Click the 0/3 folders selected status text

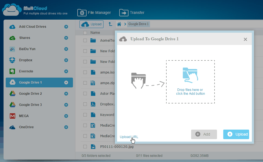pyautogui.click(x=96, y=156)
